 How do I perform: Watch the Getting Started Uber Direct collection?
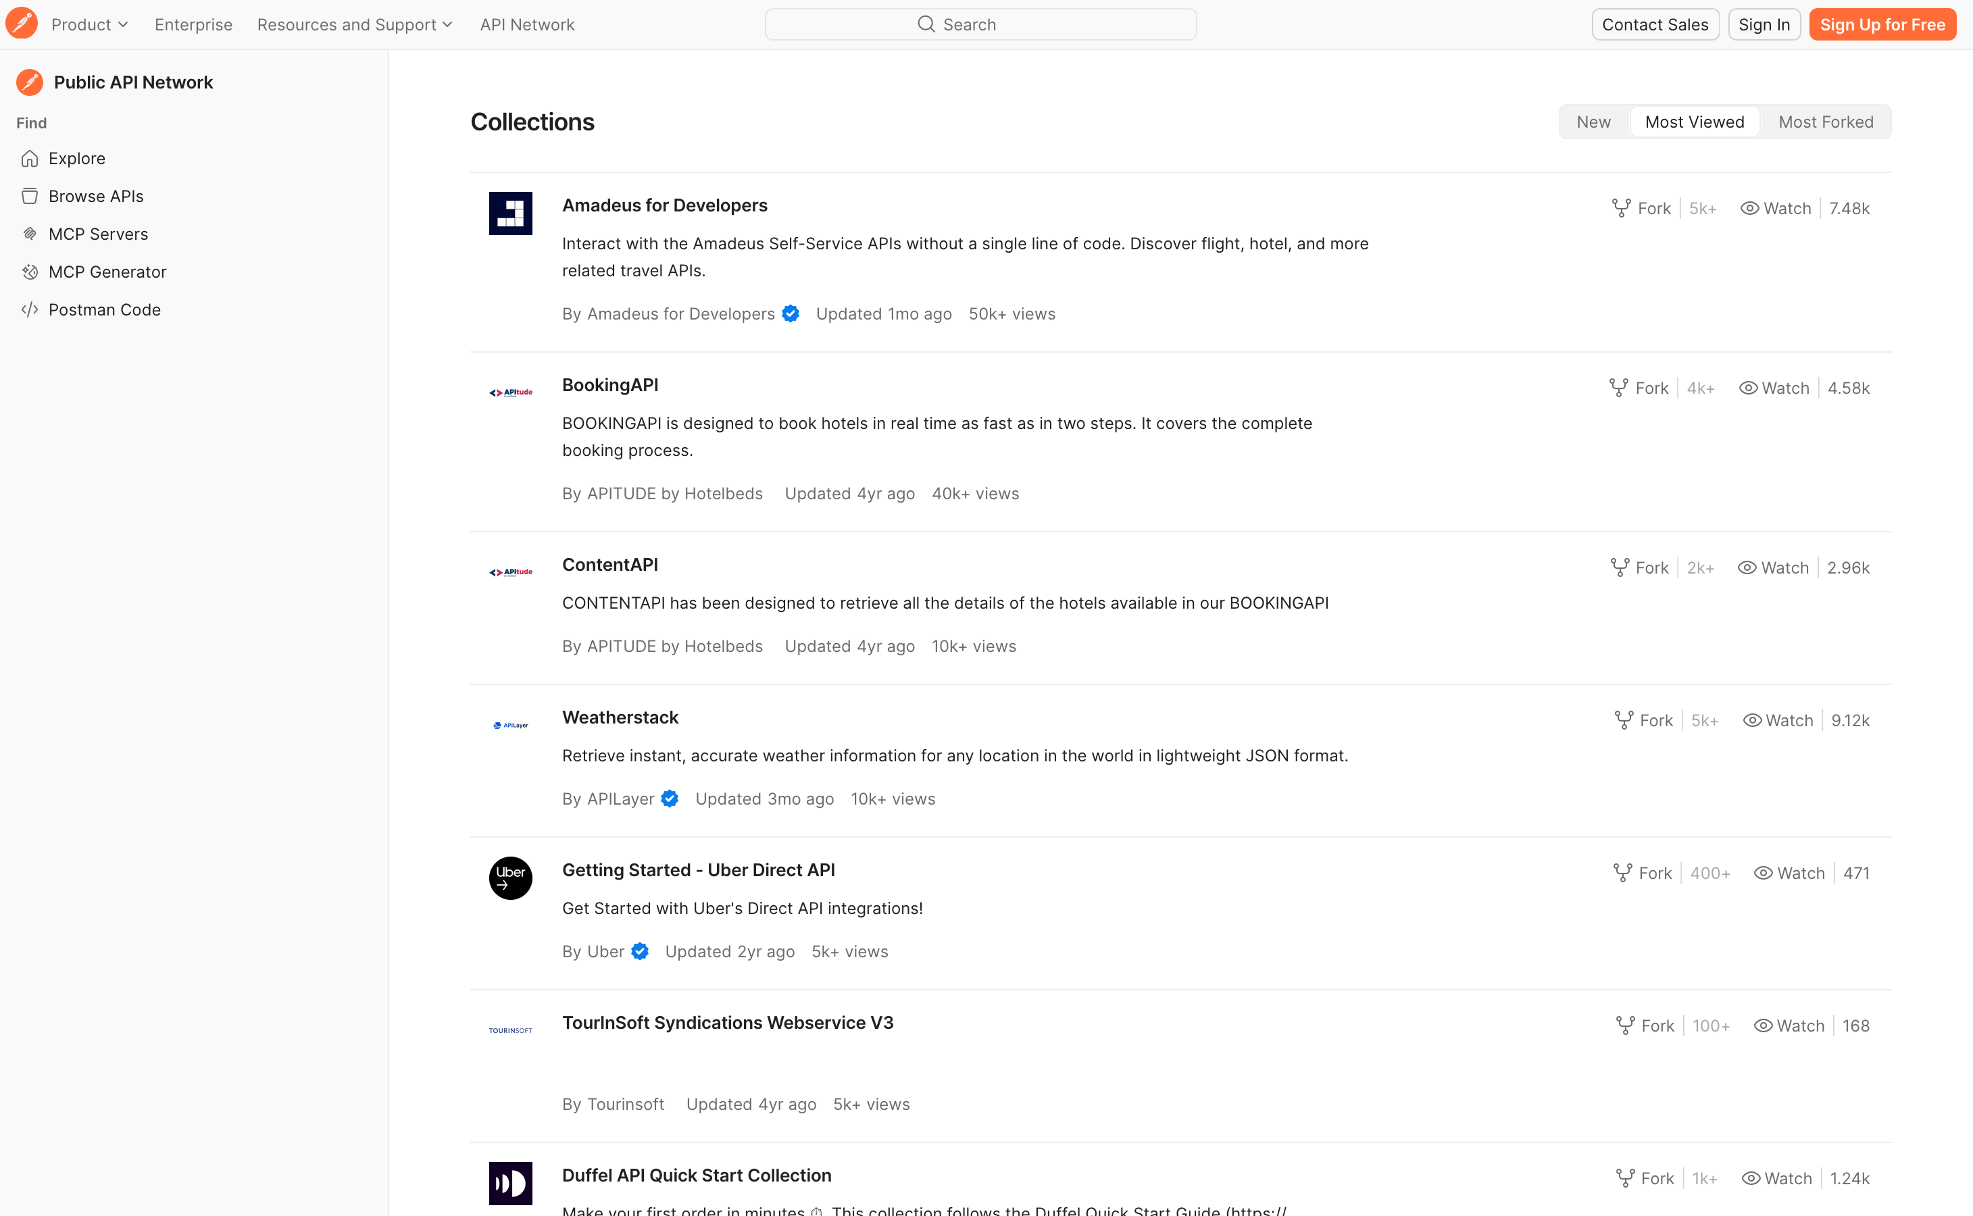(1789, 873)
